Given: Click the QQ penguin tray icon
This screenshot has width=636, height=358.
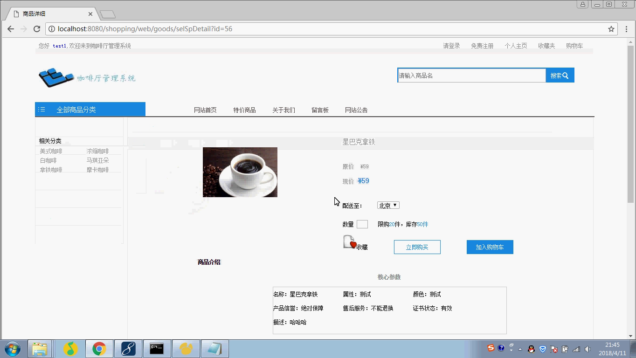Looking at the screenshot, I should click(531, 349).
